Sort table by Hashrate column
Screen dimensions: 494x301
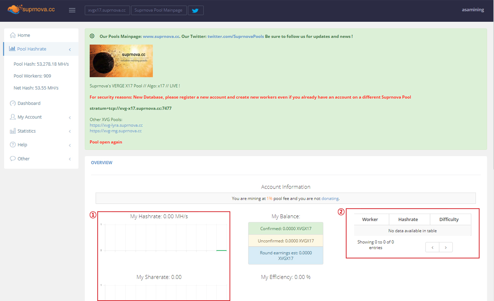pyautogui.click(x=409, y=219)
